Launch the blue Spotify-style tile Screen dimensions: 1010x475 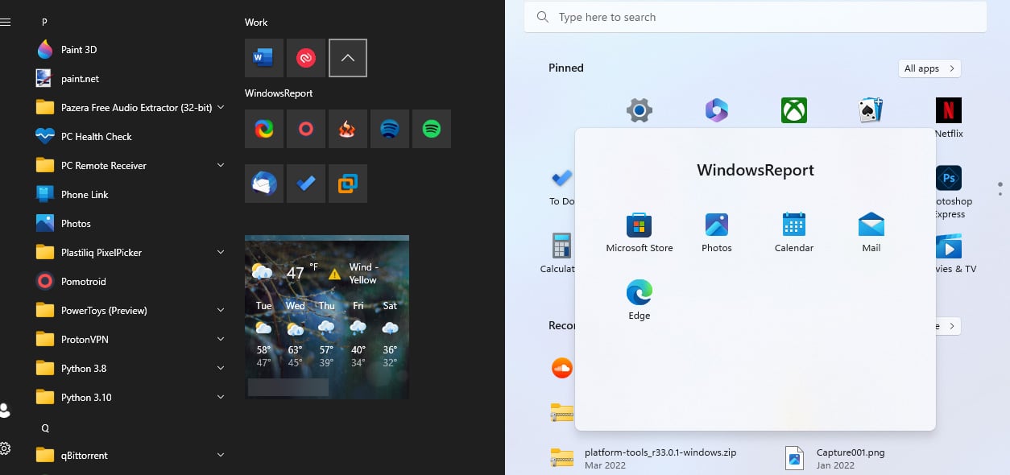[390, 129]
